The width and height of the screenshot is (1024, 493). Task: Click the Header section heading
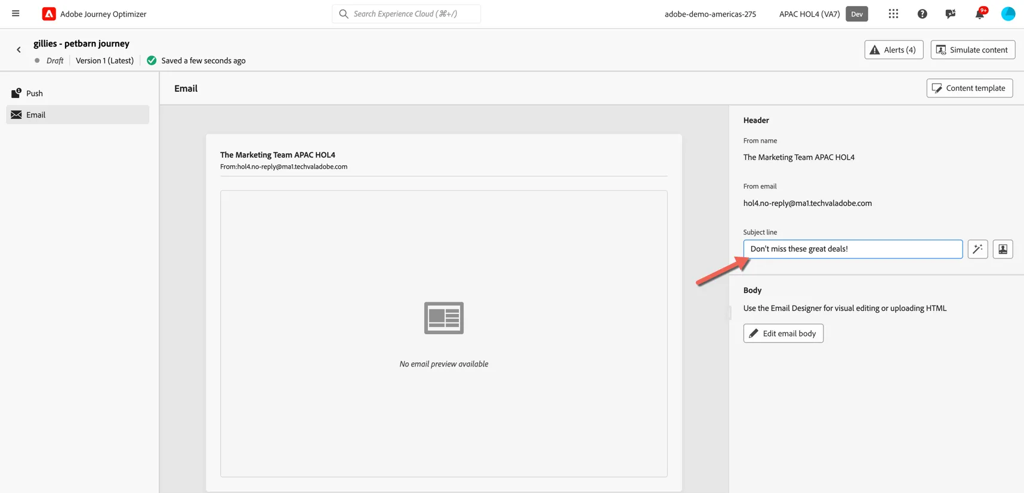click(755, 120)
